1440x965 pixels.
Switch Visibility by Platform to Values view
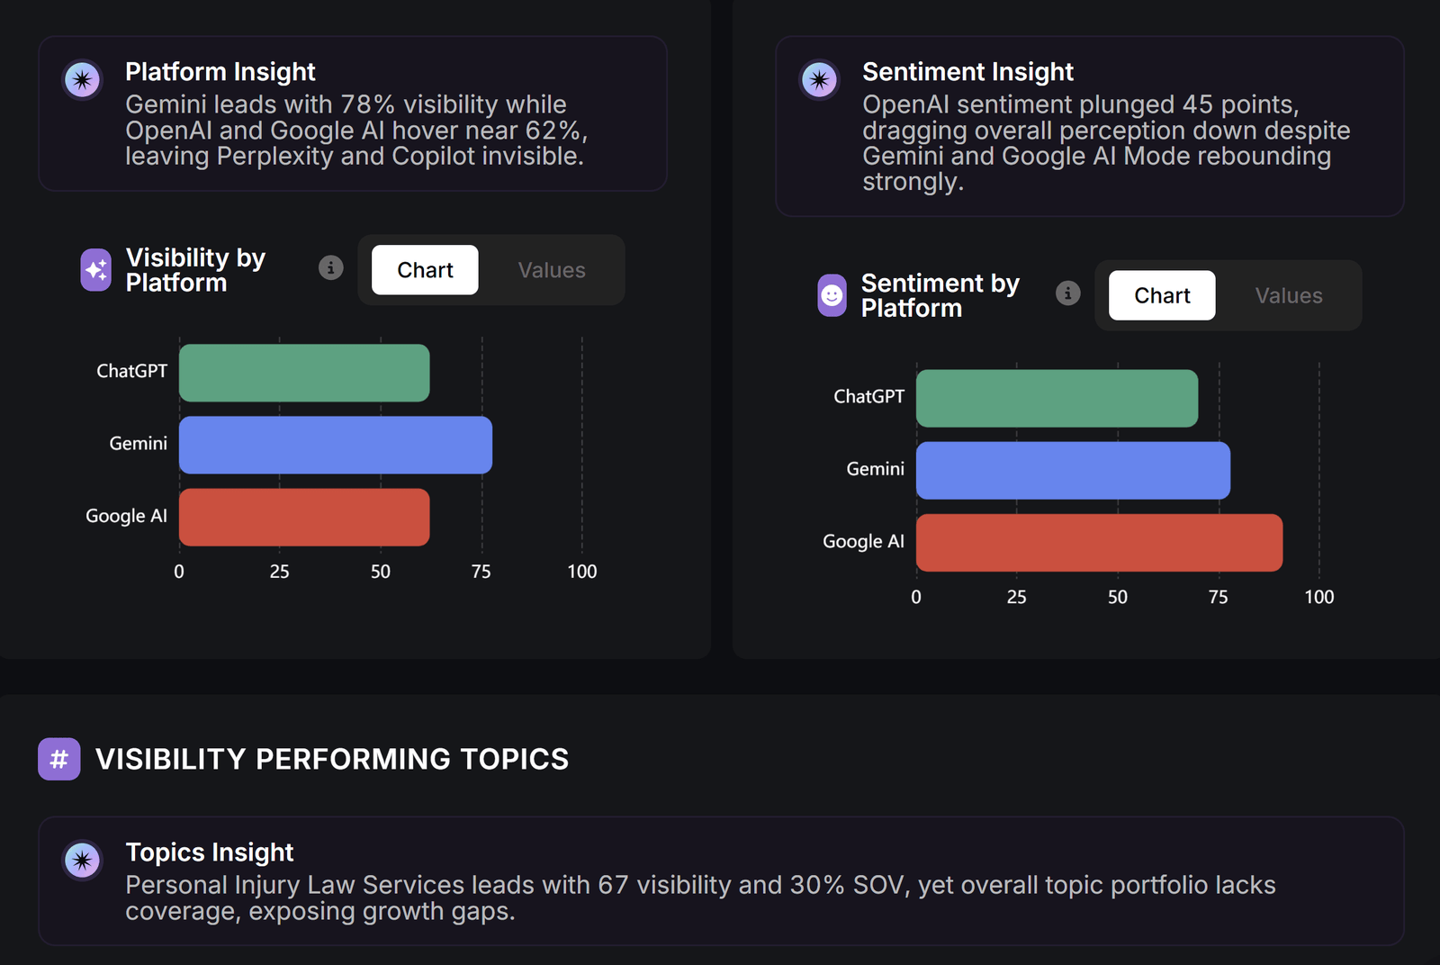point(552,270)
